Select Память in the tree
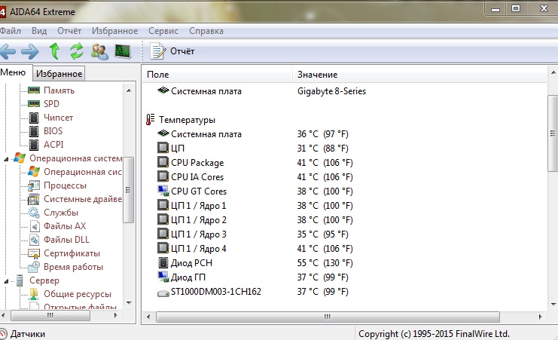Viewport: 558px width, 340px height. (x=59, y=90)
